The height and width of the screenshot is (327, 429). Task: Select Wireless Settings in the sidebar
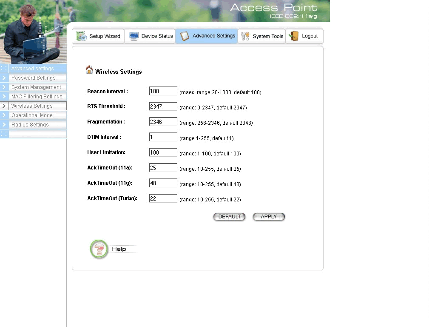coord(37,106)
